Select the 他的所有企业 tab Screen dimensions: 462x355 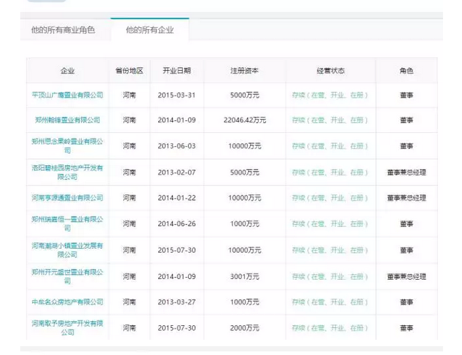(x=149, y=30)
